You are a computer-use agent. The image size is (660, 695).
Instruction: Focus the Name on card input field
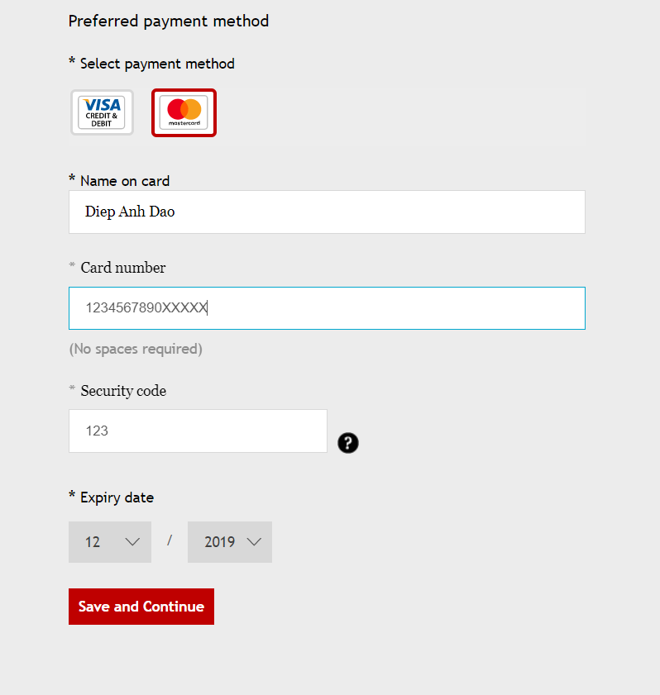(x=327, y=212)
